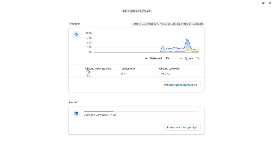Click the memory RAM icon
Image resolution: width=273 pixels, height=143 pixels.
pyautogui.click(x=76, y=113)
